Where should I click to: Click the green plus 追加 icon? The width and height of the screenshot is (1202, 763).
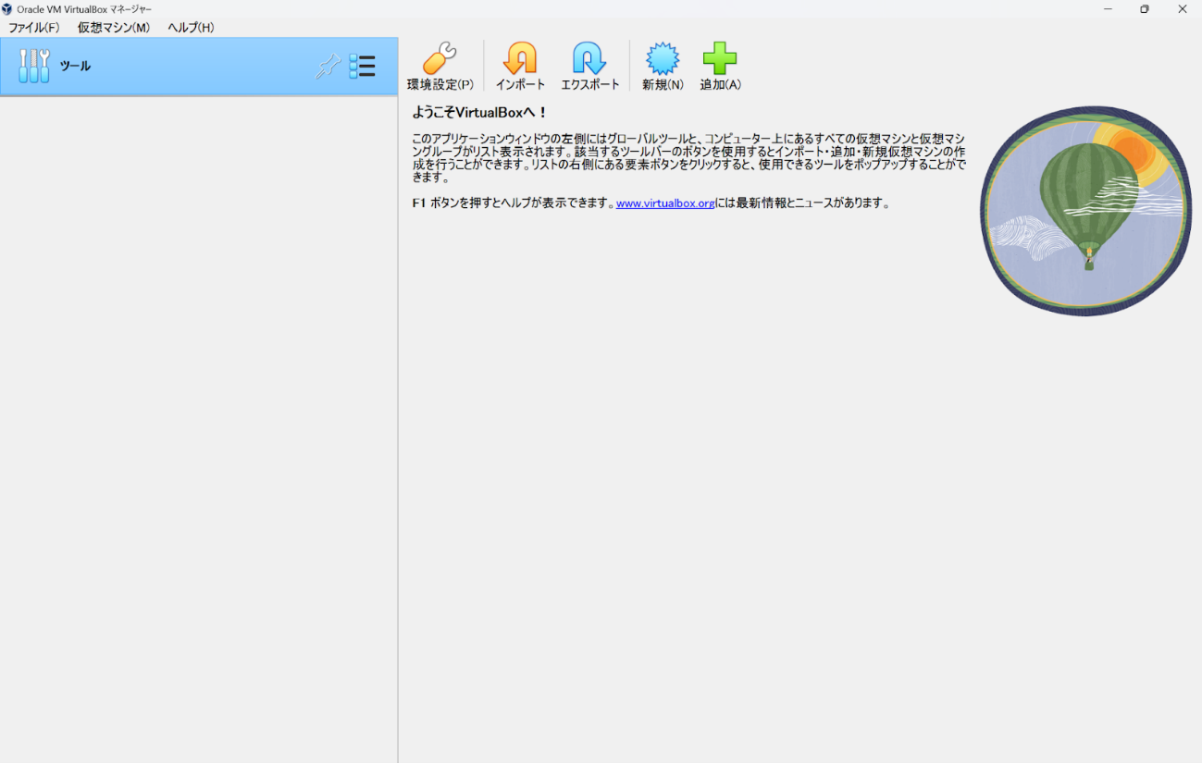pos(720,59)
